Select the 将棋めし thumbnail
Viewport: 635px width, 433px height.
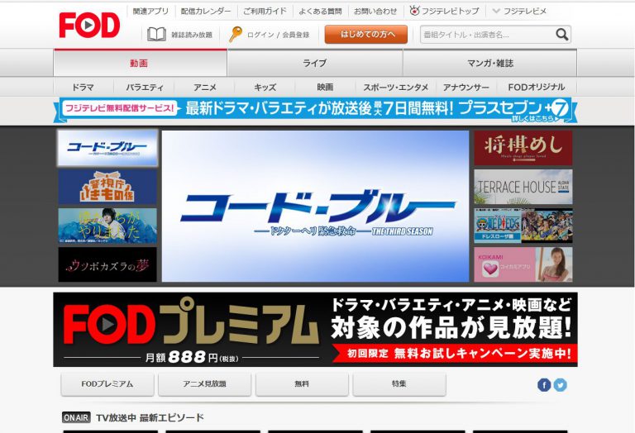coord(523,148)
